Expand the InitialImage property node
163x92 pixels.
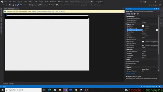[x=126, y=45]
